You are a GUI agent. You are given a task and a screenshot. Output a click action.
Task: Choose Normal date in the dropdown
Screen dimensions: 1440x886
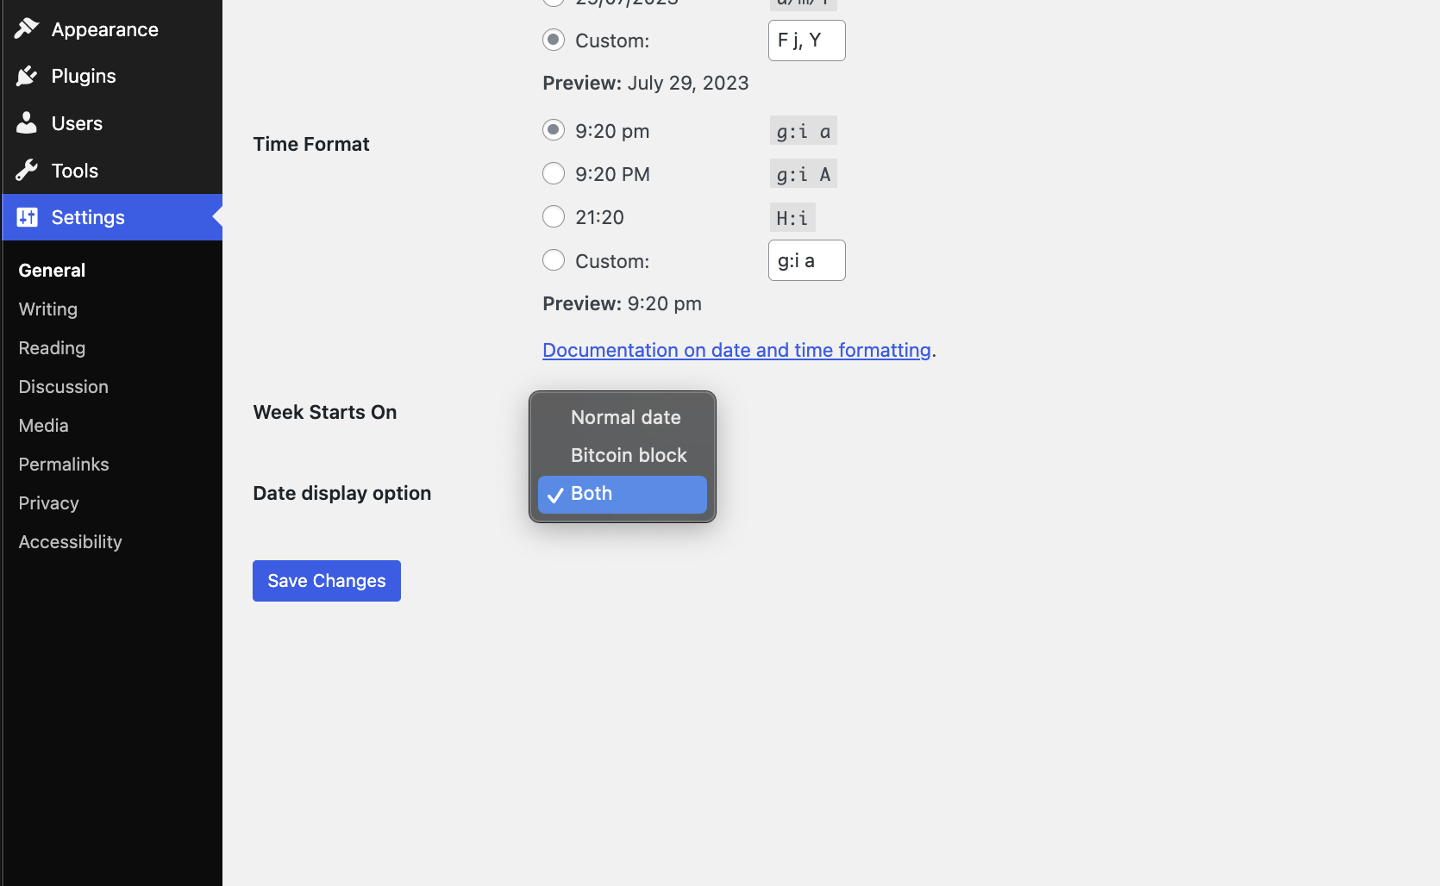point(625,417)
